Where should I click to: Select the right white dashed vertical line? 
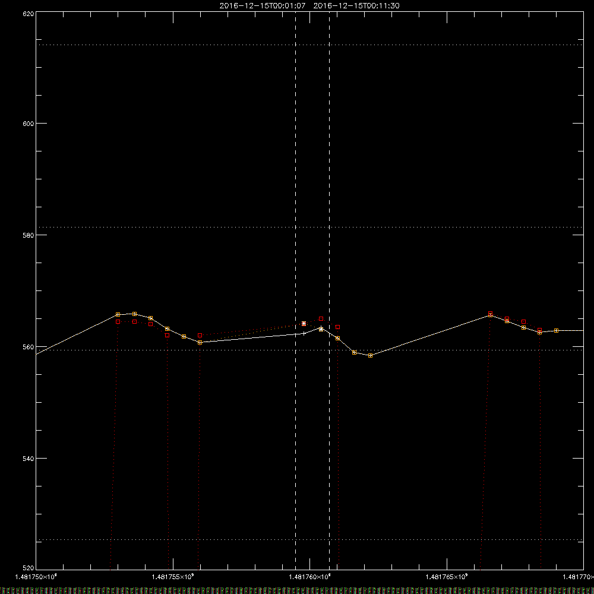tap(329, 290)
